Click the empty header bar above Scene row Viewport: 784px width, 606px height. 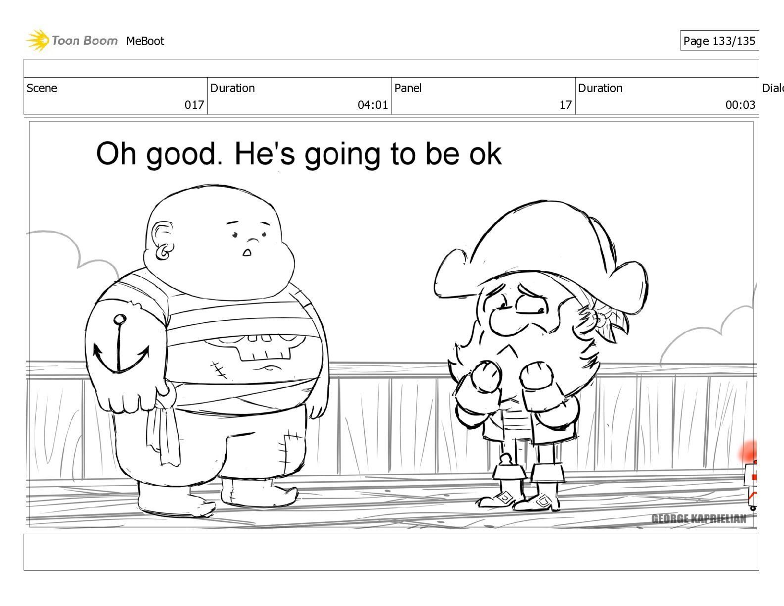click(x=391, y=68)
